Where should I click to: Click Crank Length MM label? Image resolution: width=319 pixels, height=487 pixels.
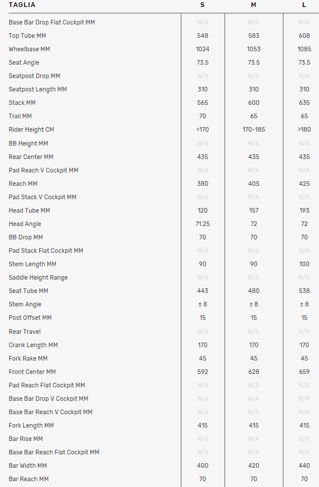(33, 345)
